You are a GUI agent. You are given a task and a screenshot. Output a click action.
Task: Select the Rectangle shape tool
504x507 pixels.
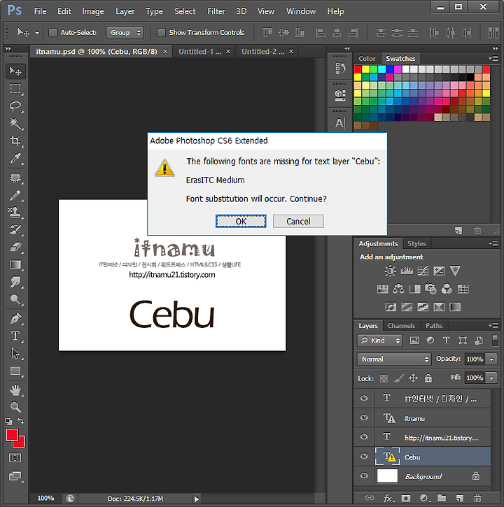click(15, 371)
